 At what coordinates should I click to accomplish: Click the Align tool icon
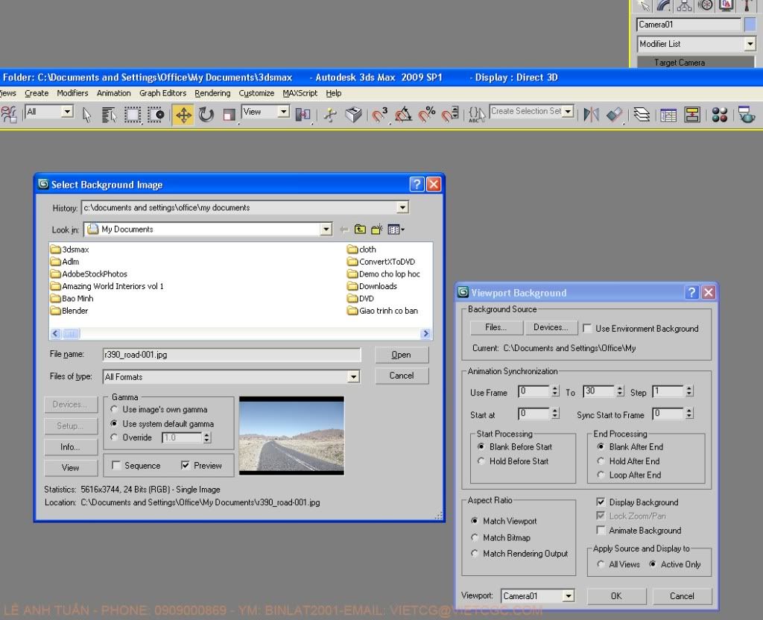click(x=615, y=115)
